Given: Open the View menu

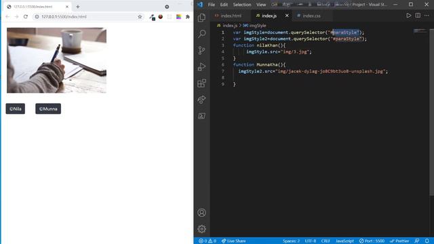Looking at the screenshot, I should pyautogui.click(x=261, y=5).
